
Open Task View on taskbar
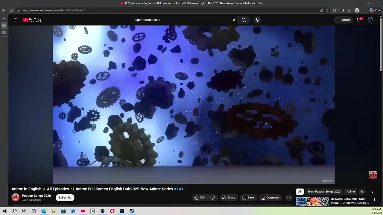point(24,211)
